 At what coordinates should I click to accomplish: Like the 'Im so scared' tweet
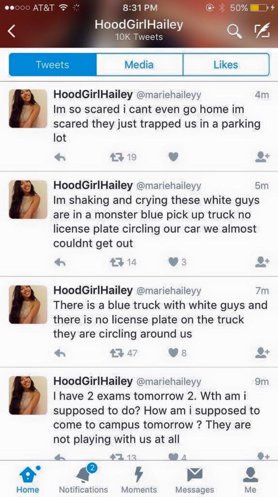[x=173, y=157]
